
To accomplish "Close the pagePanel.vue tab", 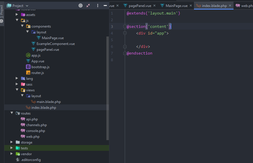I will (x=154, y=6).
